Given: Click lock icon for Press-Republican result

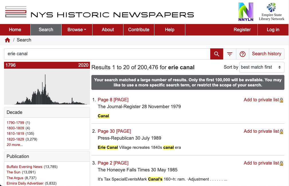Looking at the screenshot, I should [x=282, y=132].
